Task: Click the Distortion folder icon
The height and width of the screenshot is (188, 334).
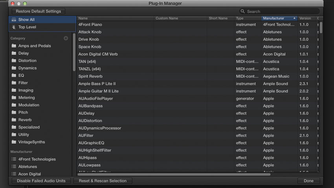Action: click(x=14, y=61)
